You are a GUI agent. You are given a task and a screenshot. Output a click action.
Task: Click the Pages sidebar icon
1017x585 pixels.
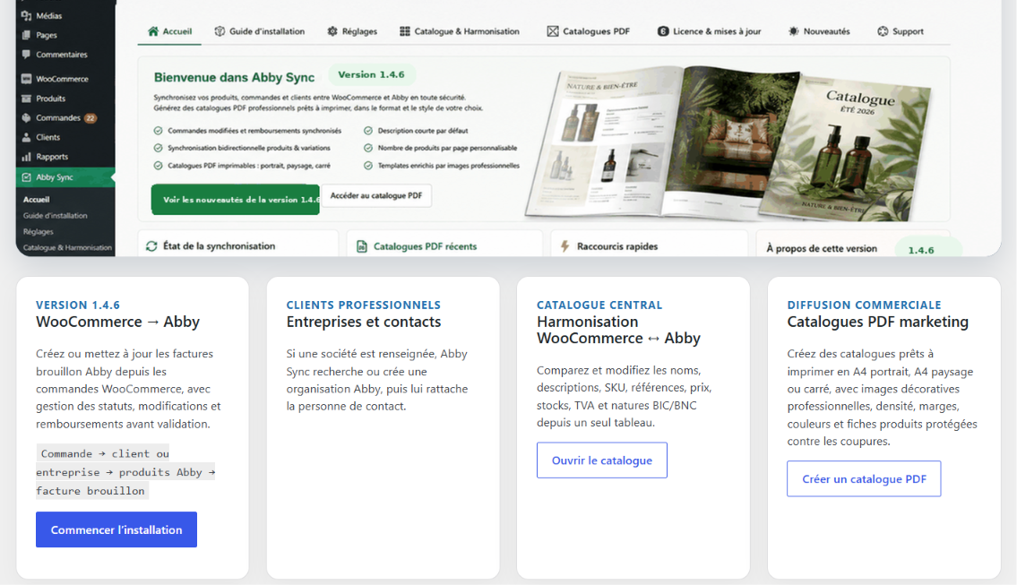click(26, 34)
